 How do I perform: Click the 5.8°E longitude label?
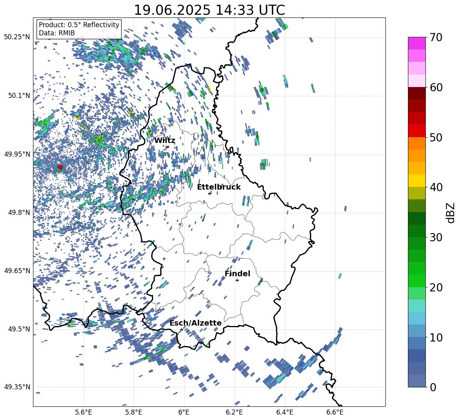pyautogui.click(x=134, y=412)
